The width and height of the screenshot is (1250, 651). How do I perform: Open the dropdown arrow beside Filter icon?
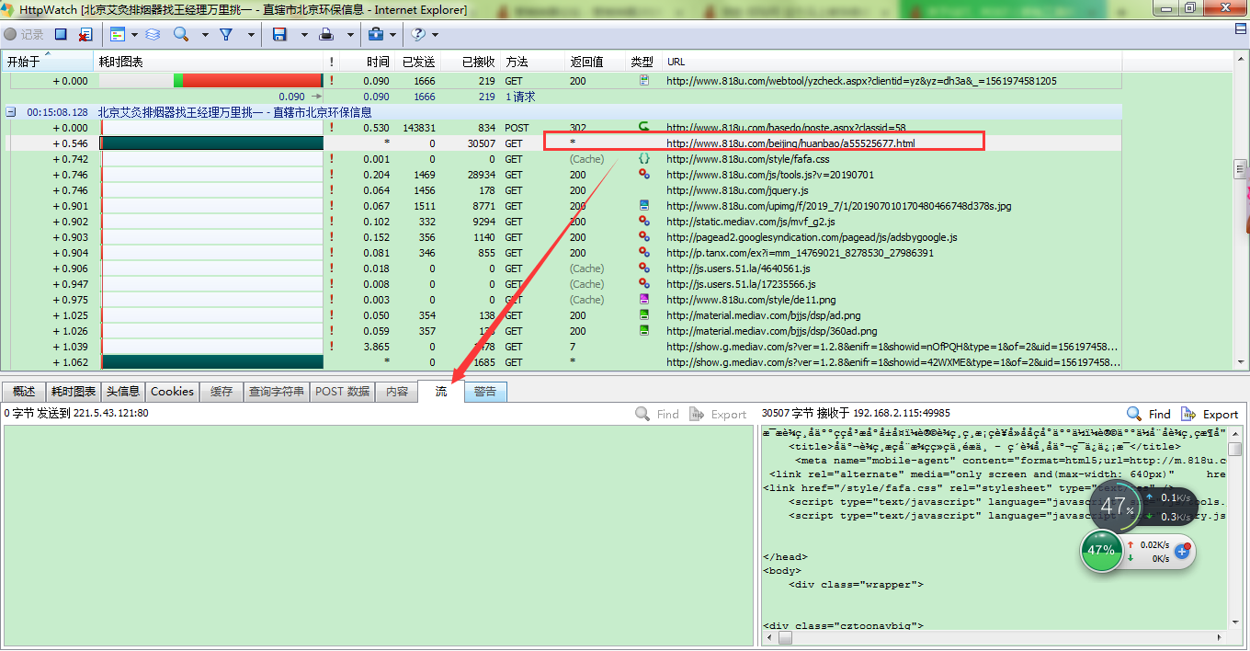pos(248,35)
